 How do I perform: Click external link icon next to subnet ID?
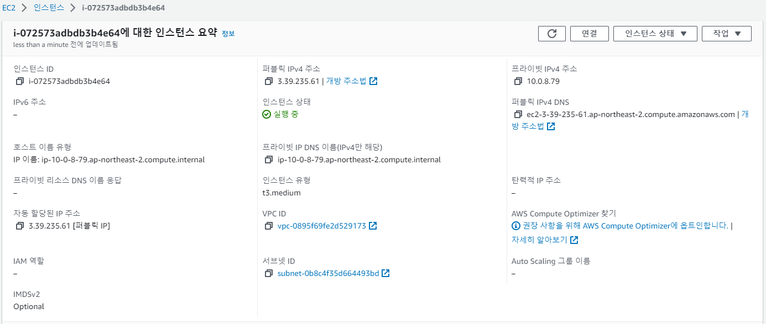point(385,273)
